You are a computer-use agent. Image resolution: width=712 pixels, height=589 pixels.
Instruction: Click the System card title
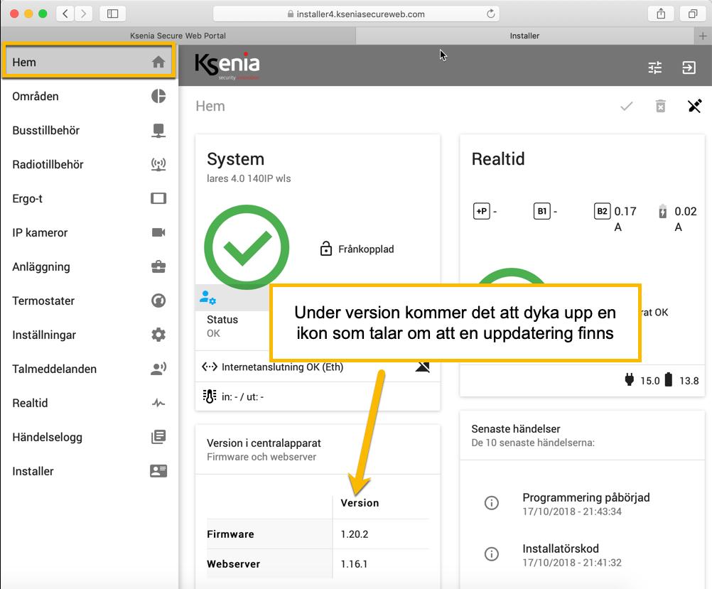[x=235, y=159]
